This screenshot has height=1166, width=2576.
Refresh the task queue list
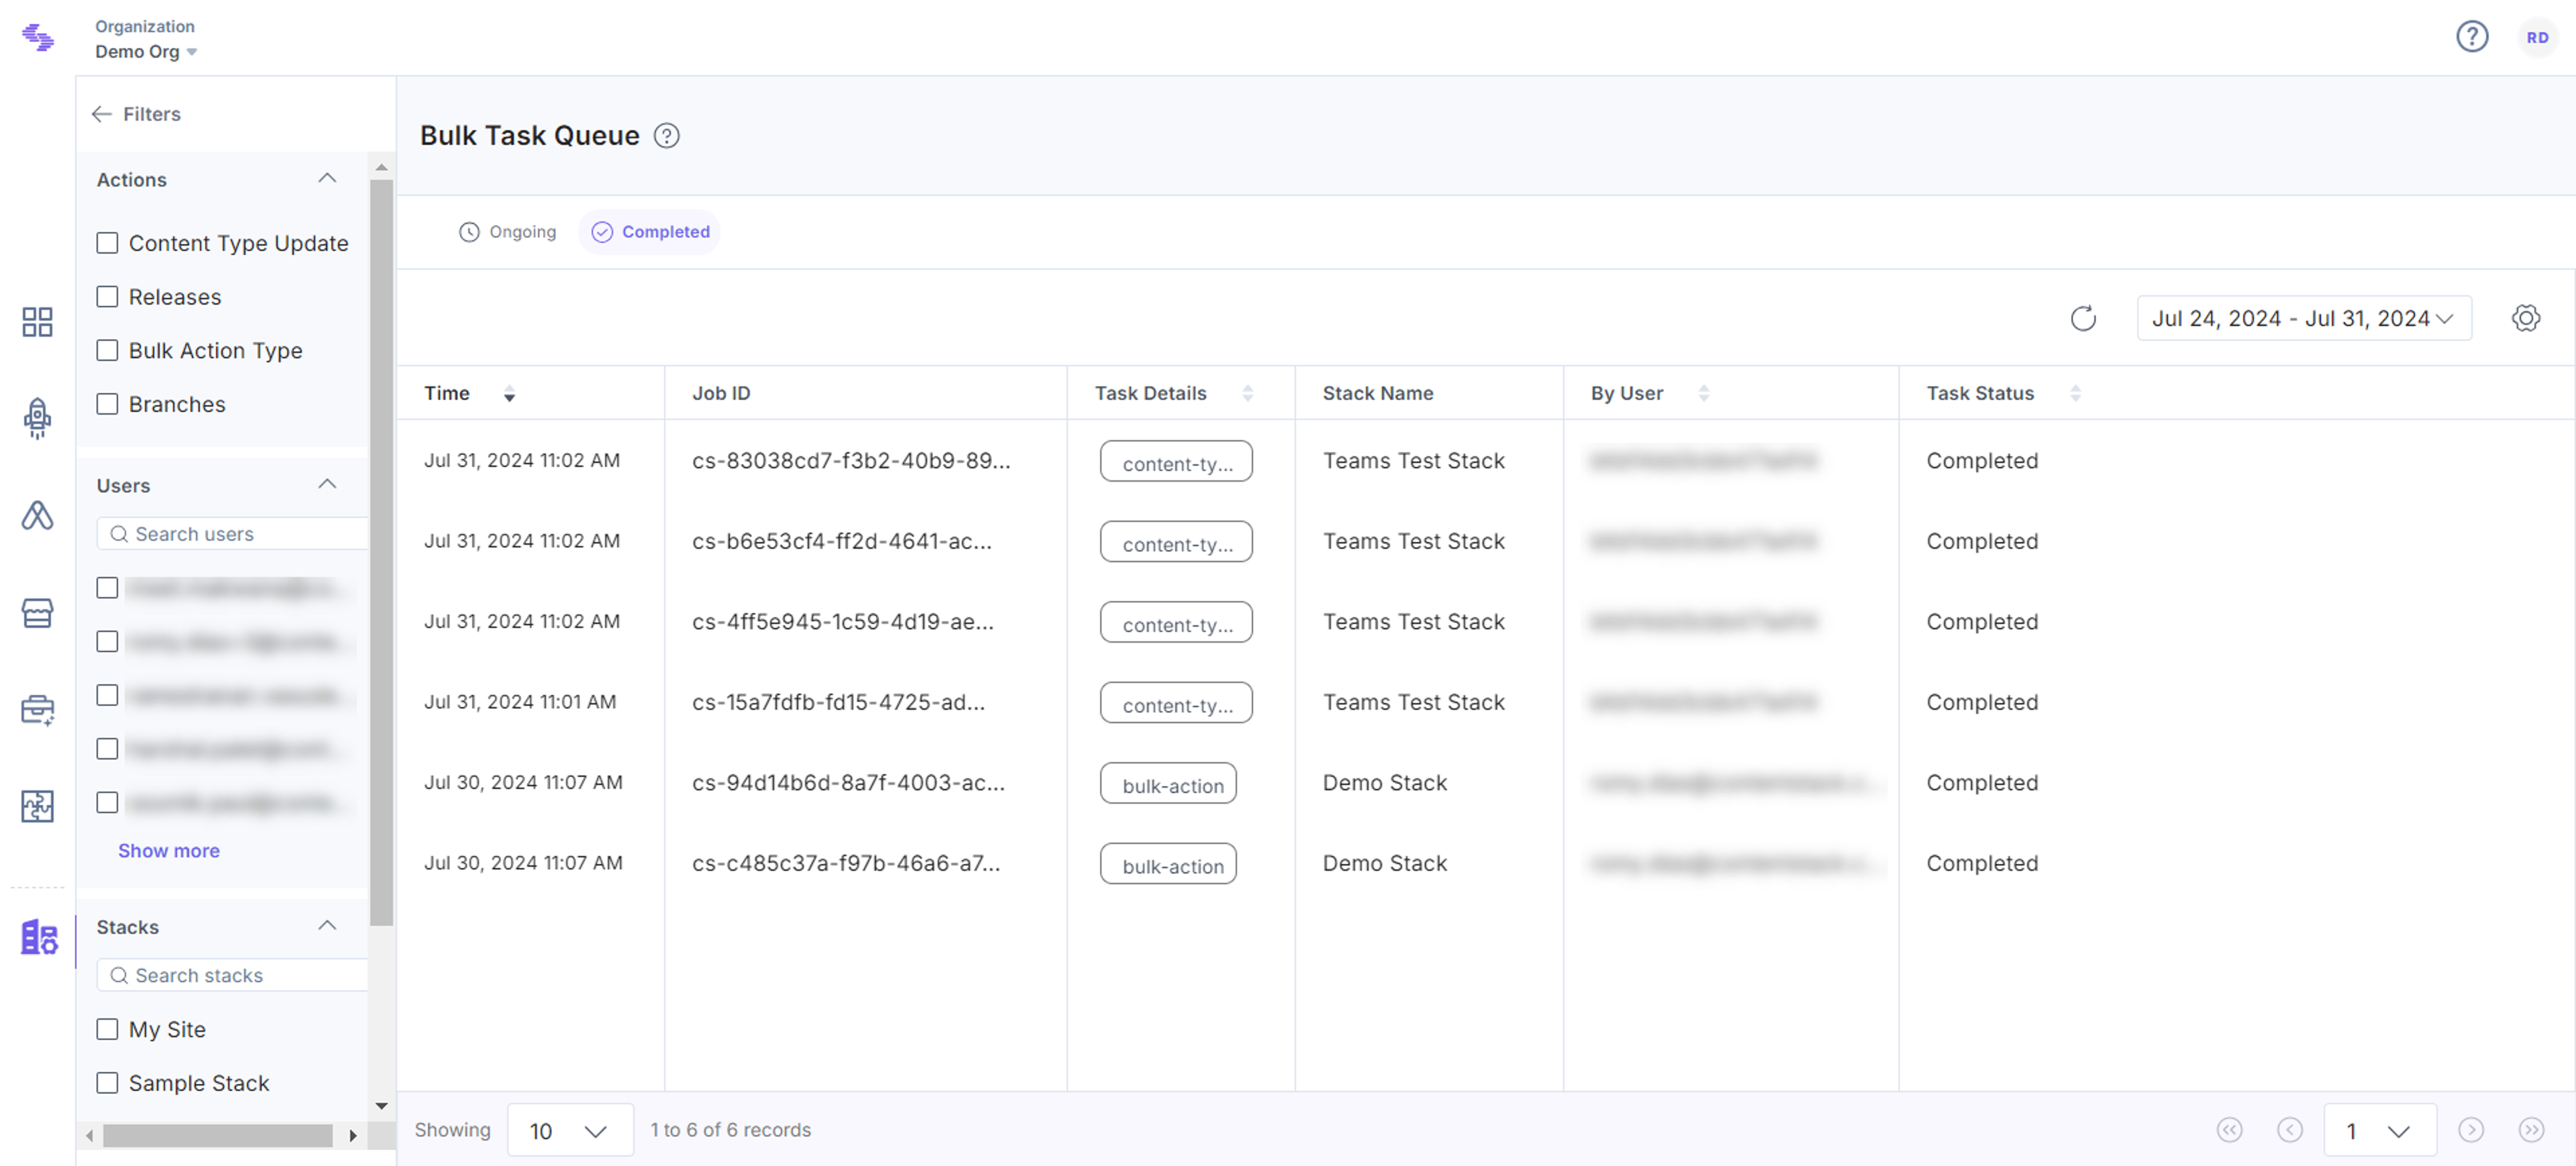(2083, 318)
